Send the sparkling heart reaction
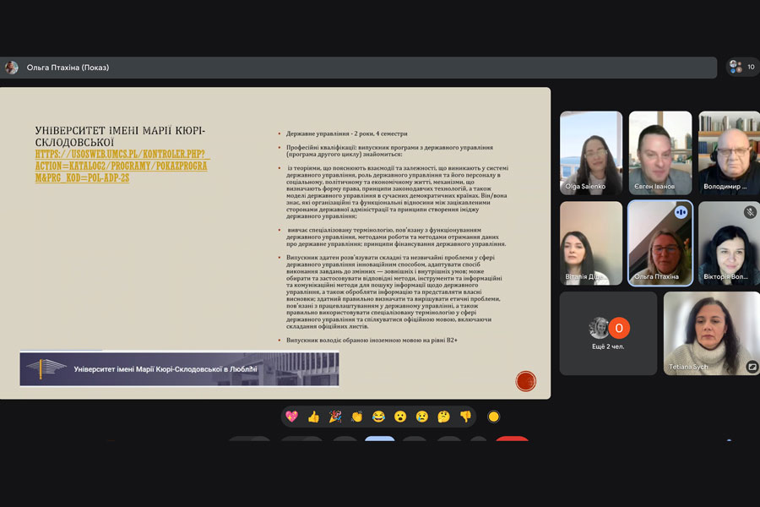The width and height of the screenshot is (760, 507). [291, 417]
